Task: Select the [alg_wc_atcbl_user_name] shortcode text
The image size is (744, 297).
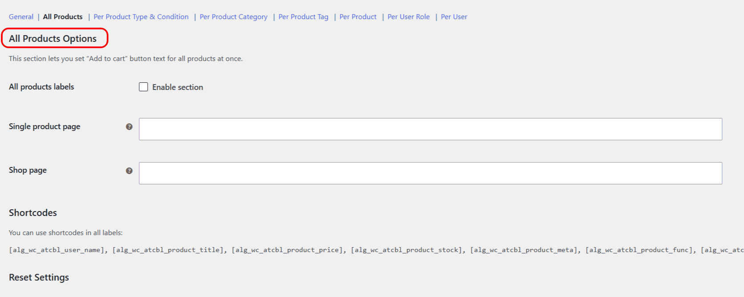Action: coord(57,250)
